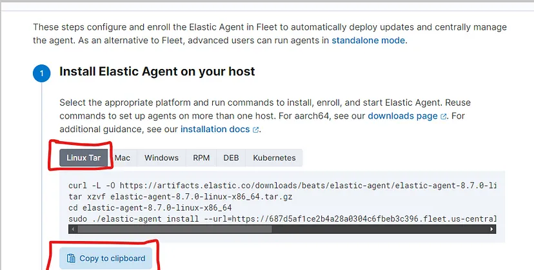This screenshot has width=534, height=270.
Task: Click the sudo ./elastic-agent install line
Action: point(282,218)
